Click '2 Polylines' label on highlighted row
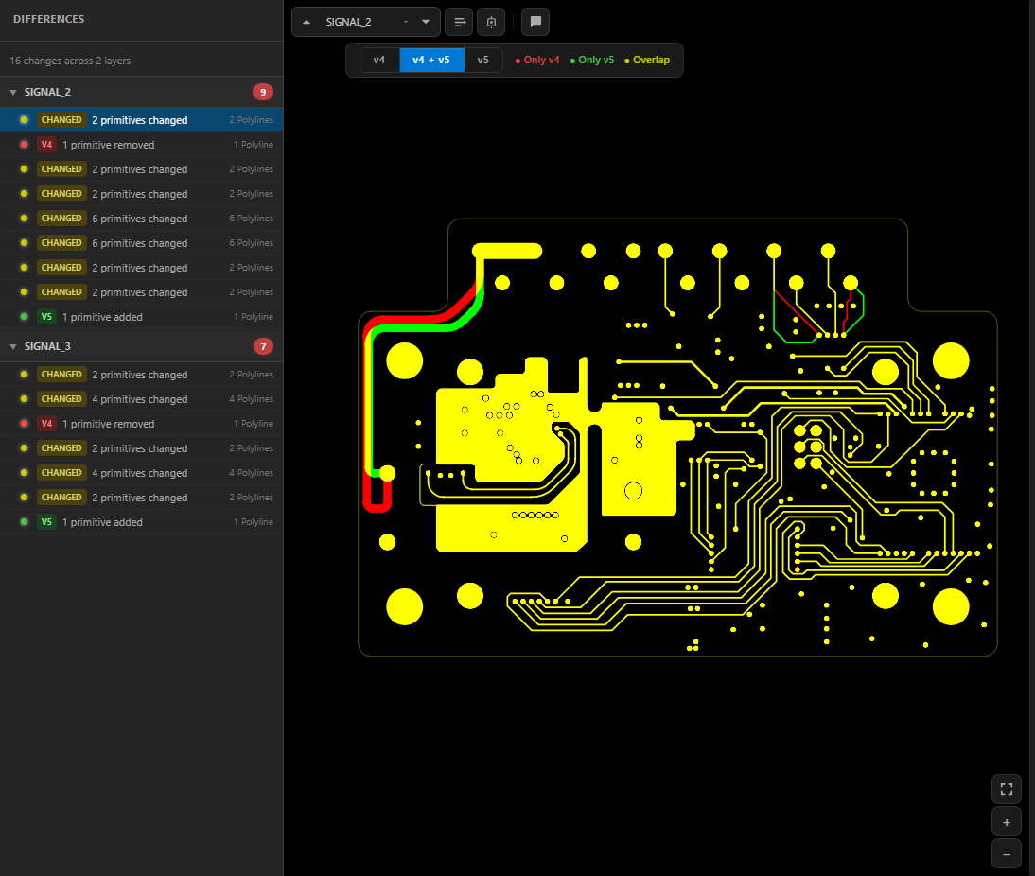Image resolution: width=1035 pixels, height=876 pixels. 252,120
